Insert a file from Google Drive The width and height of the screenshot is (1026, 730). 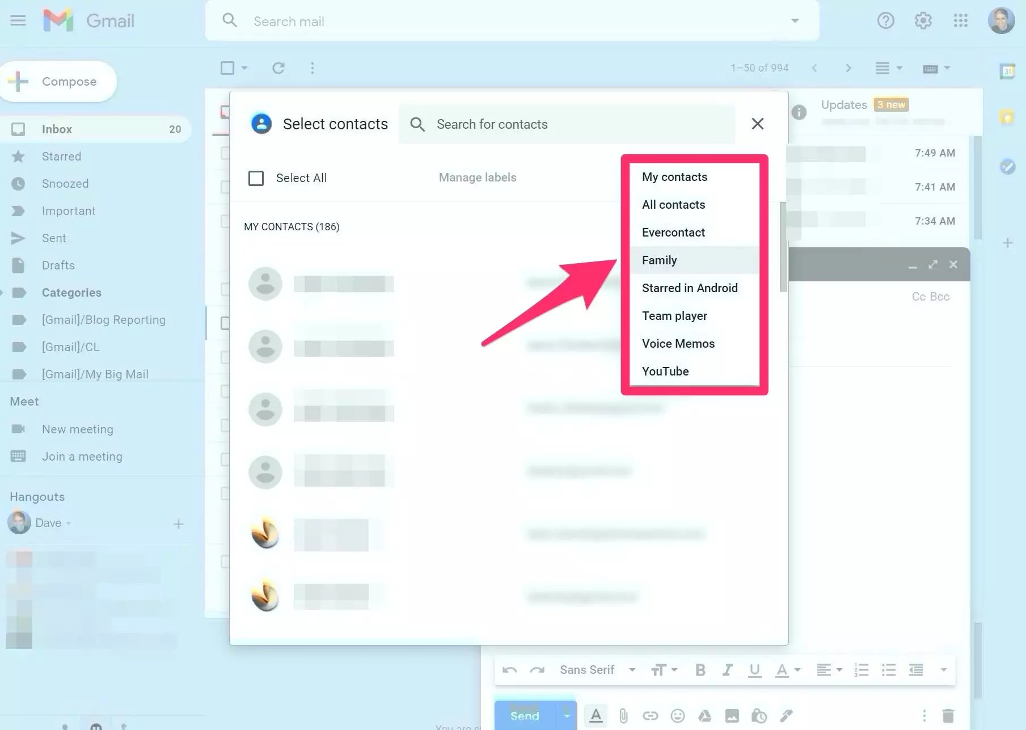tap(704, 715)
